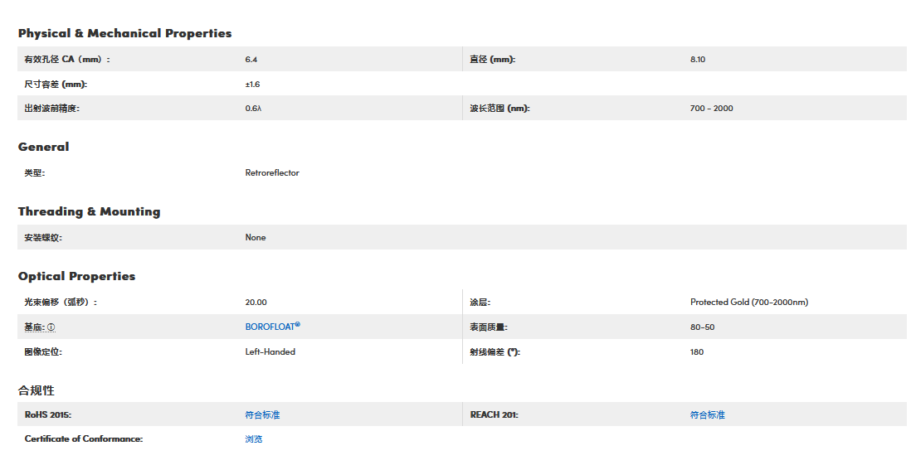
Task: Click the 直径 (mm) label
Action: (492, 59)
